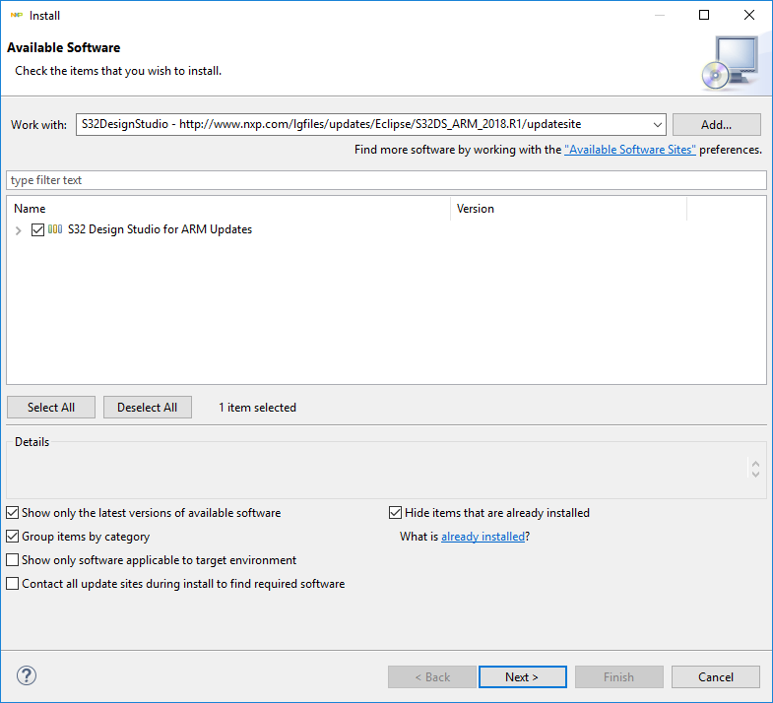Image resolution: width=773 pixels, height=703 pixels.
Task: Close the Install window
Action: [x=749, y=16]
